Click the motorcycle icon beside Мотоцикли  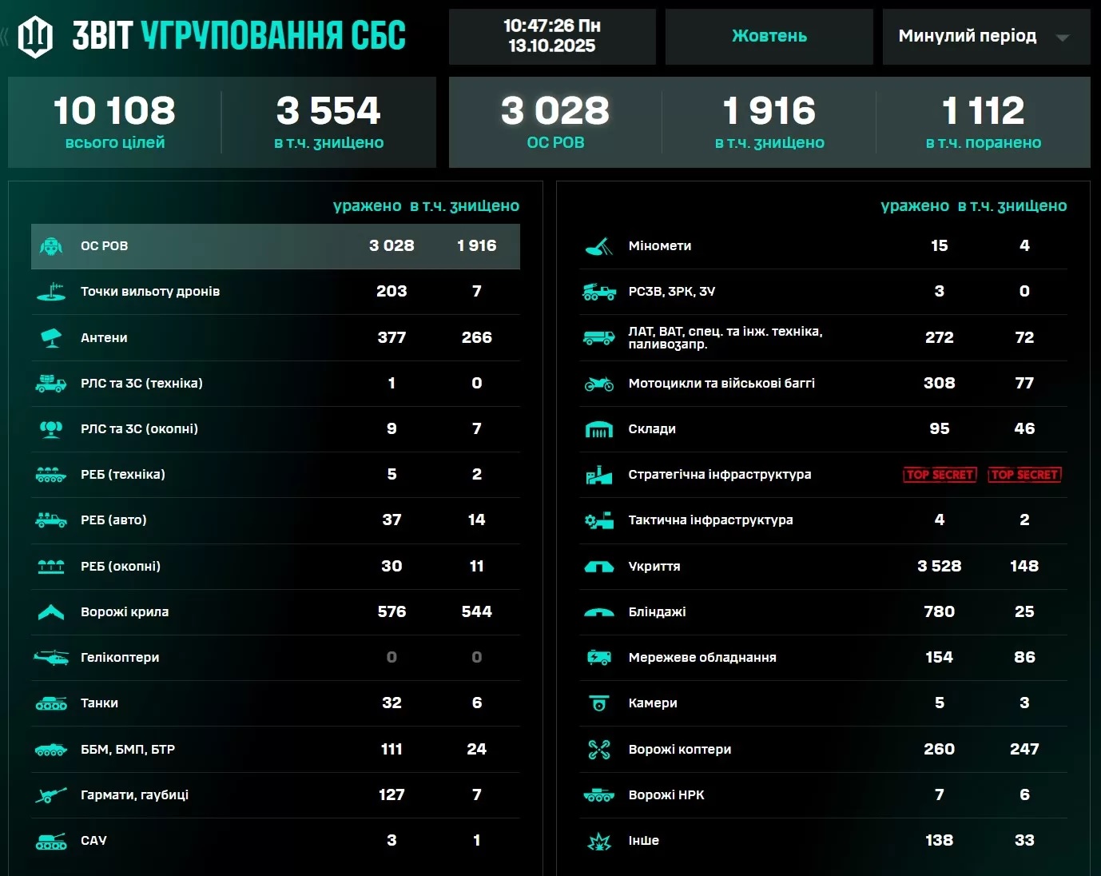coord(598,384)
